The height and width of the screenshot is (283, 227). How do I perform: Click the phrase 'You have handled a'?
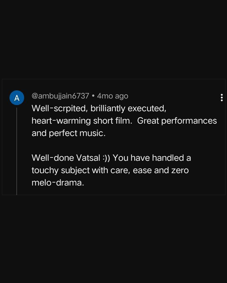coord(152,158)
